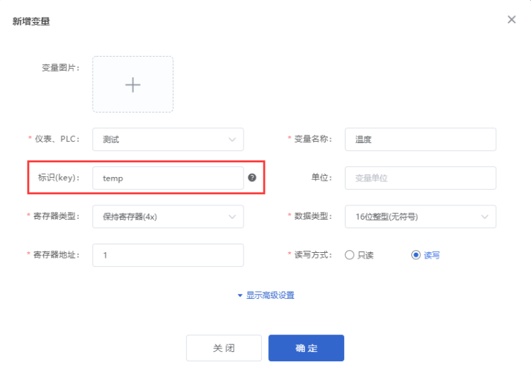Click the 标识(key) field containing temp
531x374 pixels.
[x=168, y=178]
